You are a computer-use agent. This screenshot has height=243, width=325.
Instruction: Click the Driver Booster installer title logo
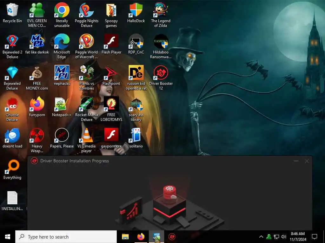coord(34,161)
